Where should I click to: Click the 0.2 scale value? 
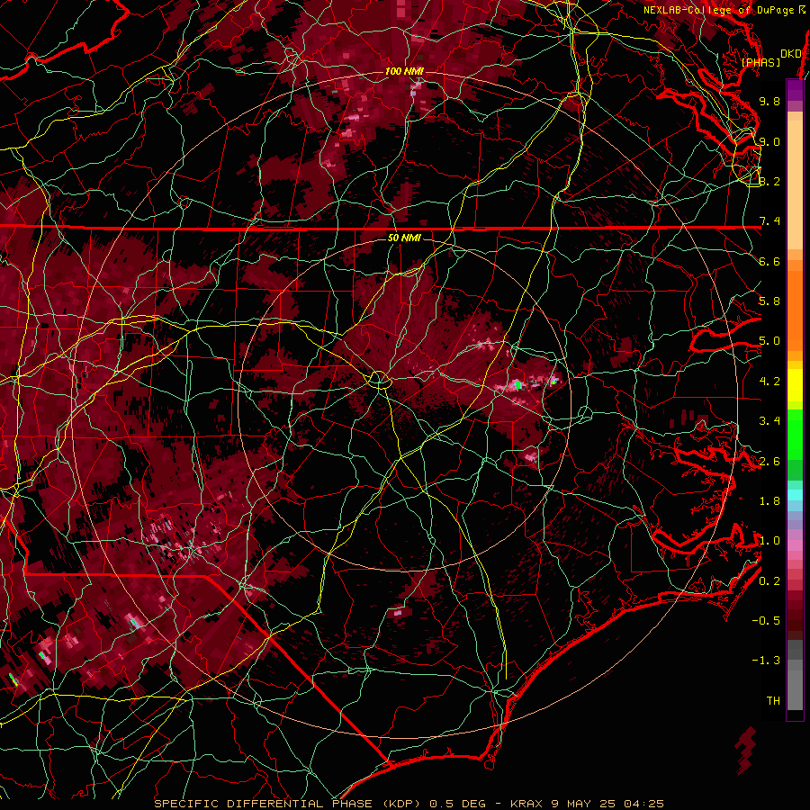coord(769,581)
